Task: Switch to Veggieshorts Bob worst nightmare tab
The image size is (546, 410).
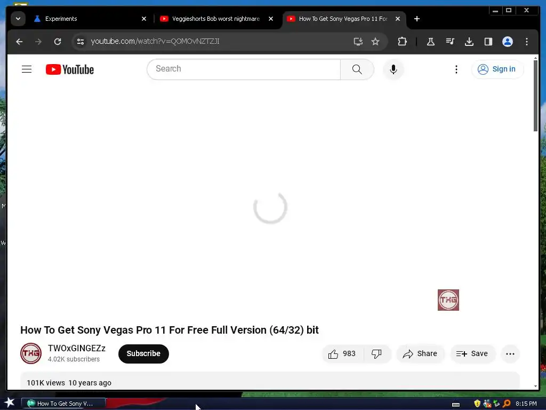Action: (216, 19)
